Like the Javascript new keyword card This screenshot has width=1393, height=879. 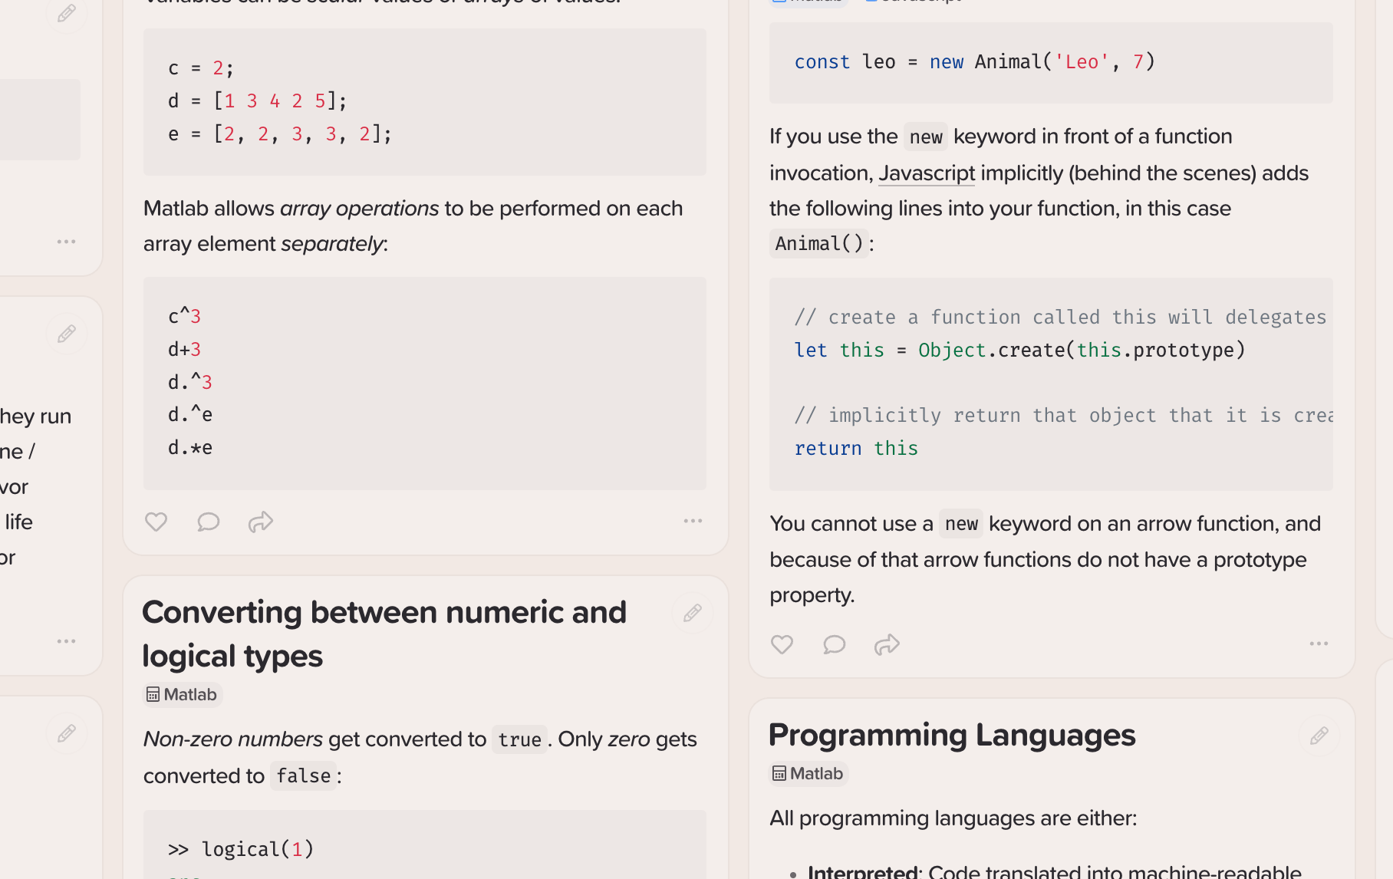(x=782, y=644)
